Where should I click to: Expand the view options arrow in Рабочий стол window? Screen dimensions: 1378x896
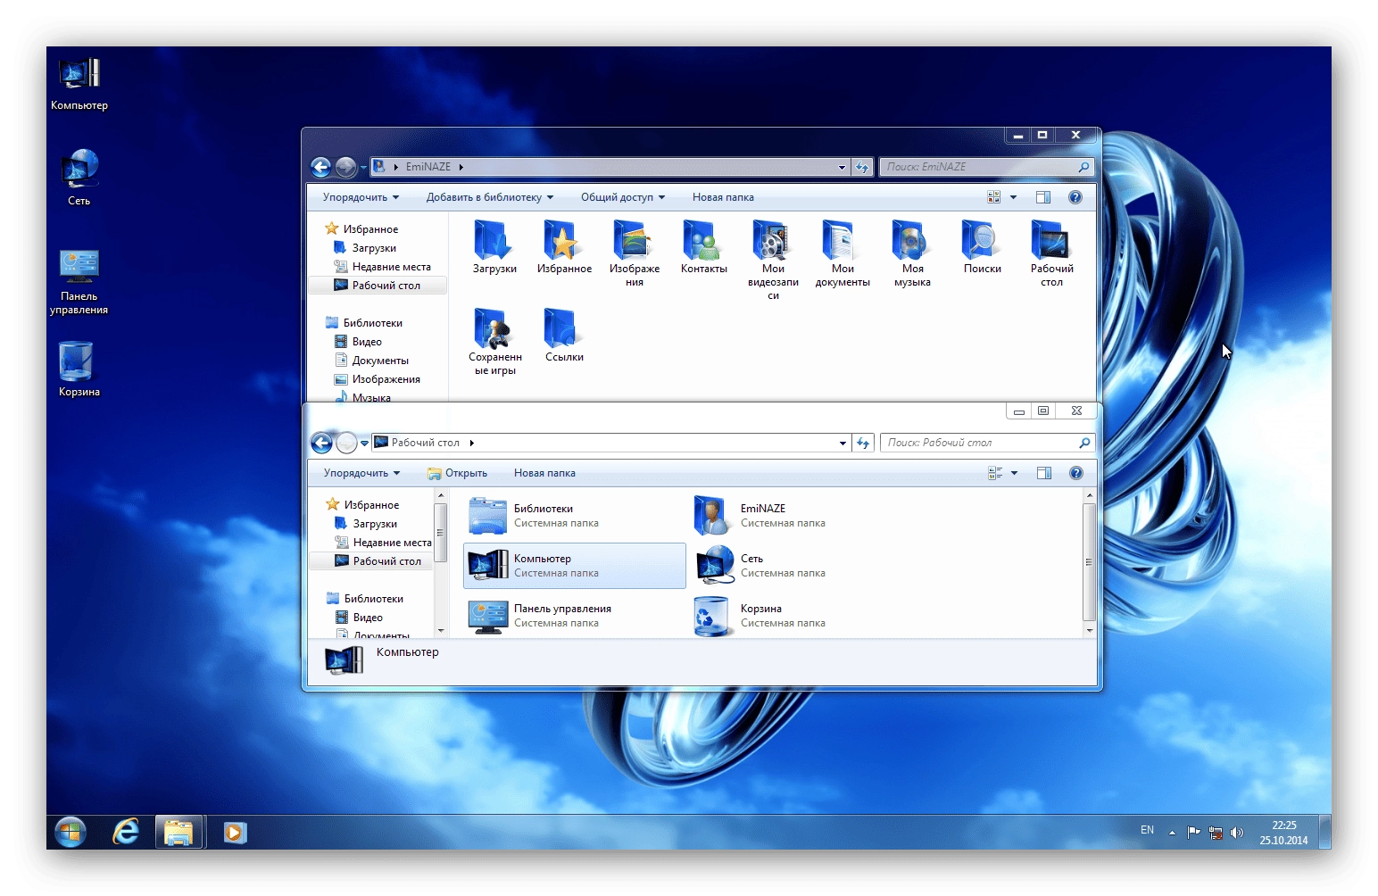click(x=1014, y=473)
